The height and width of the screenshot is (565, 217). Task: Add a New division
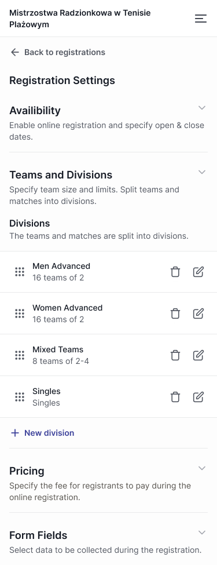[42, 433]
